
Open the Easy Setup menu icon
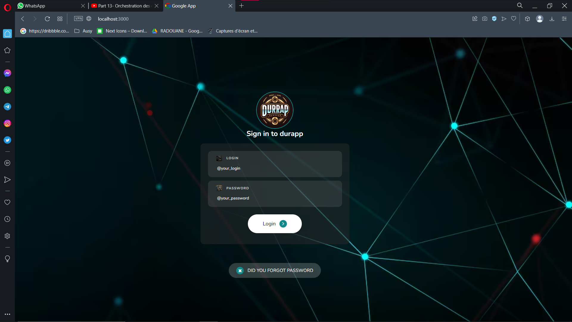[564, 19]
